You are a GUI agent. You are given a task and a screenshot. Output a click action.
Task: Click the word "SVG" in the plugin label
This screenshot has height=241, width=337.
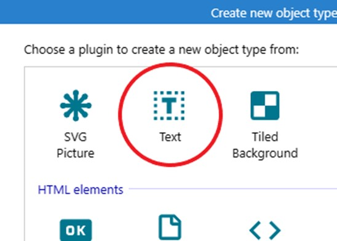click(x=76, y=137)
